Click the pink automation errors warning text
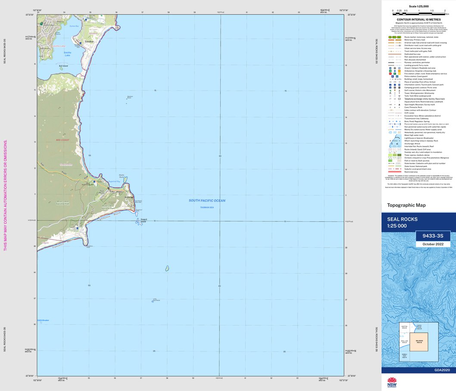 5,195
